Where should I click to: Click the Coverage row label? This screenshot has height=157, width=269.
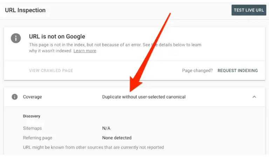coord(32,97)
